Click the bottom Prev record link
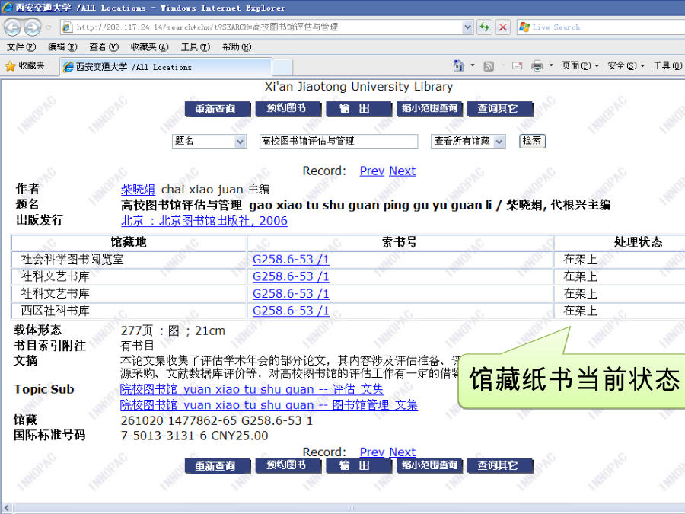 (x=371, y=452)
